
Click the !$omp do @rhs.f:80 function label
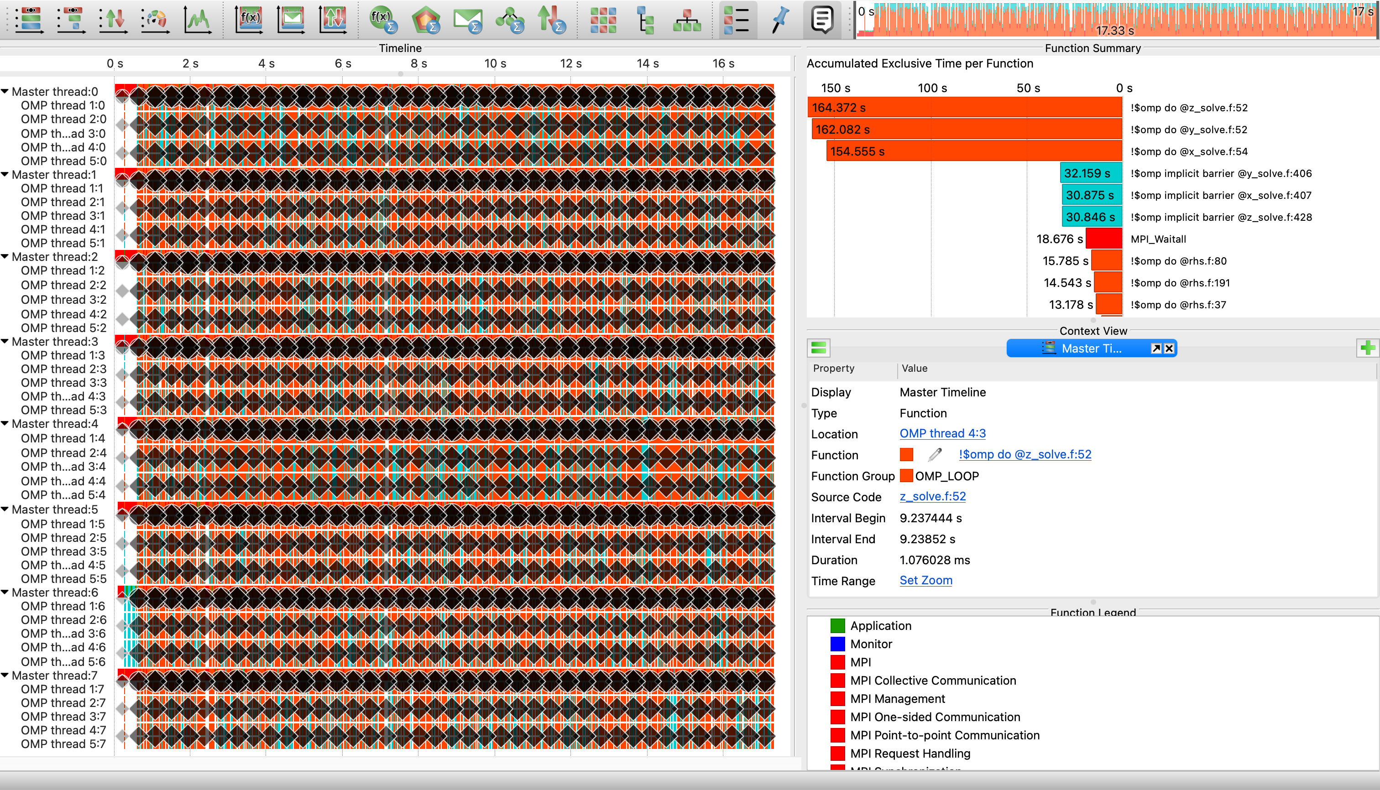pyautogui.click(x=1178, y=261)
